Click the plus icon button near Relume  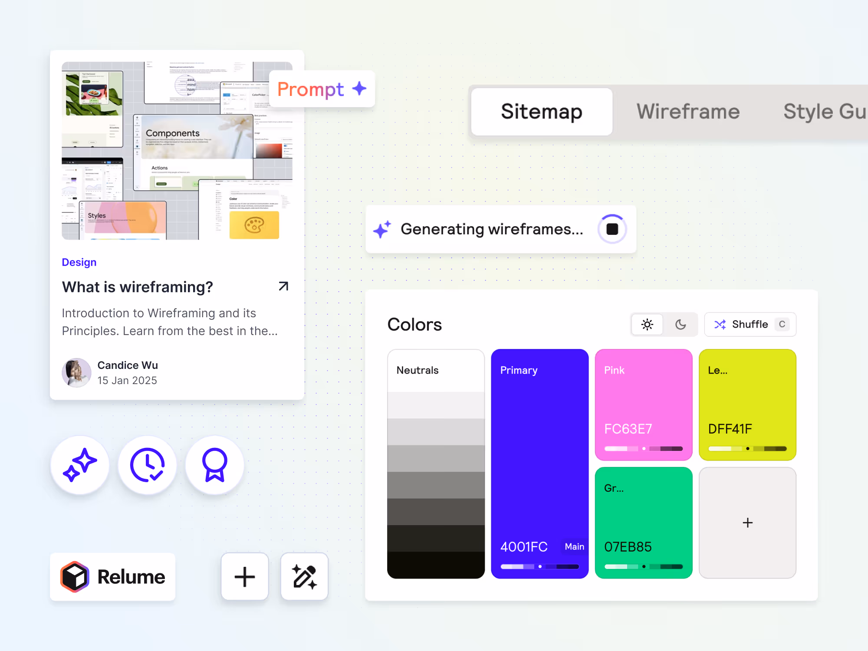[245, 577]
